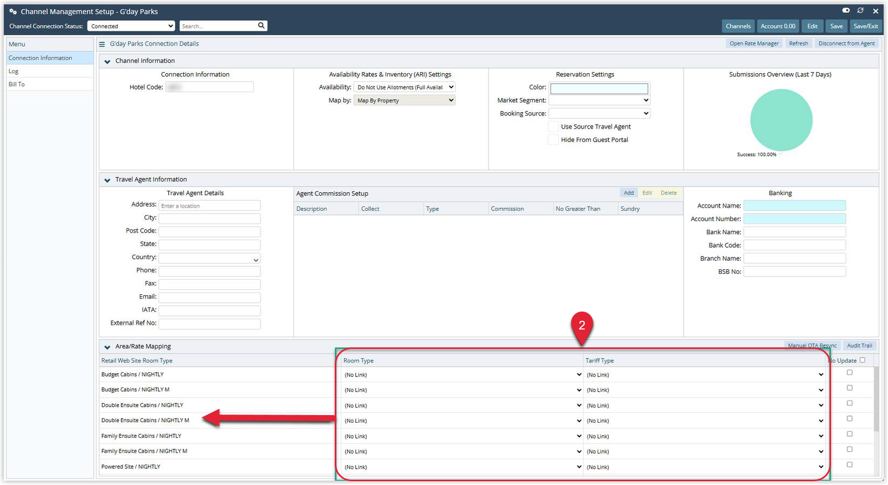The image size is (888, 485).
Task: Open the Availability dropdown
Action: [x=404, y=87]
